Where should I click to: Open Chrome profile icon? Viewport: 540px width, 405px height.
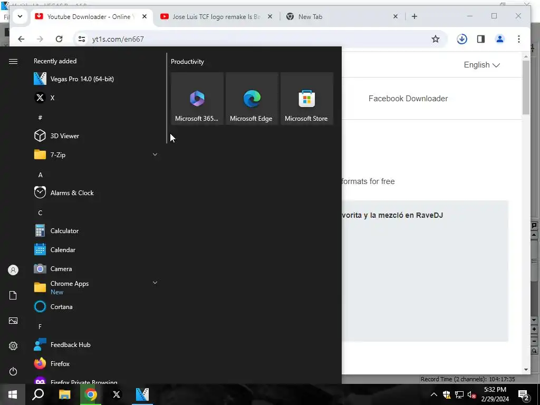click(500, 39)
